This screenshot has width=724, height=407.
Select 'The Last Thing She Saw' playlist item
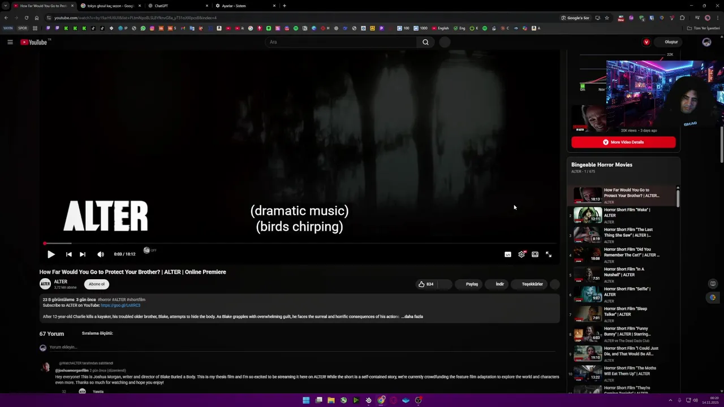tap(622, 235)
